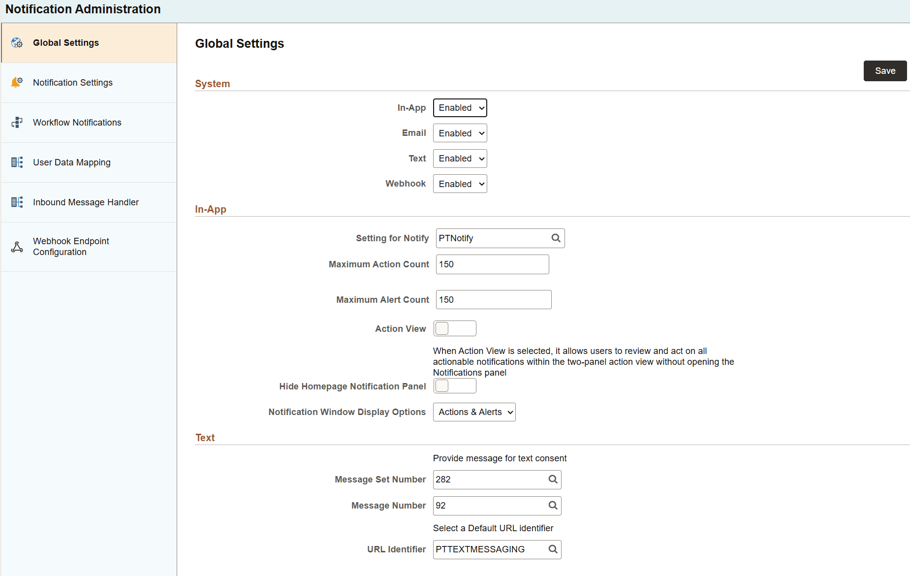Open Webhook Endpoint Configuration page
Viewport: 910px width, 576px height.
(x=89, y=247)
